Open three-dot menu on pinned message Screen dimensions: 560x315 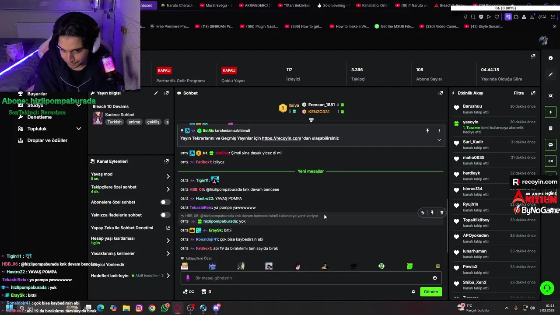[439, 130]
